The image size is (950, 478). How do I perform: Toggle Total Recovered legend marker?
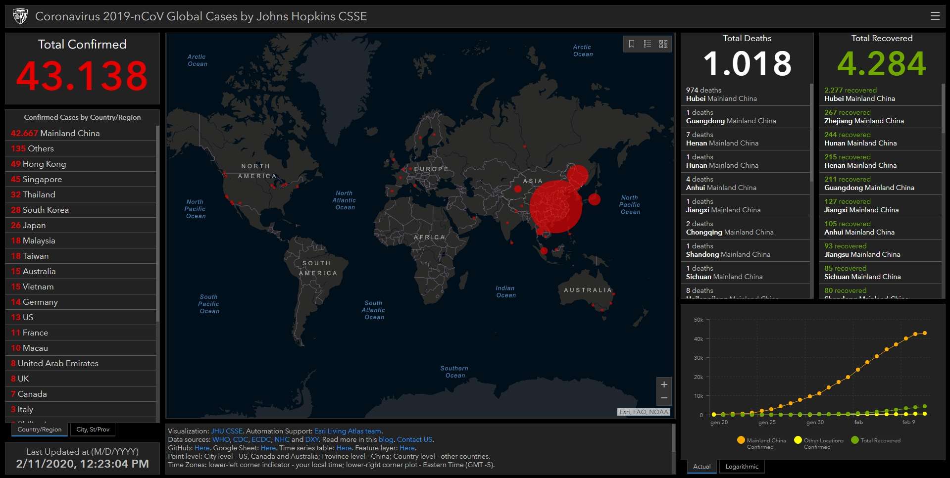tap(854, 440)
